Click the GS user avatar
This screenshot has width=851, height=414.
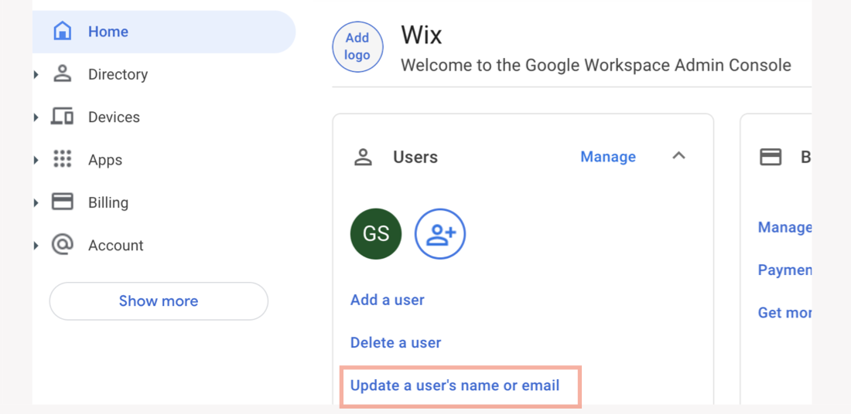point(376,233)
